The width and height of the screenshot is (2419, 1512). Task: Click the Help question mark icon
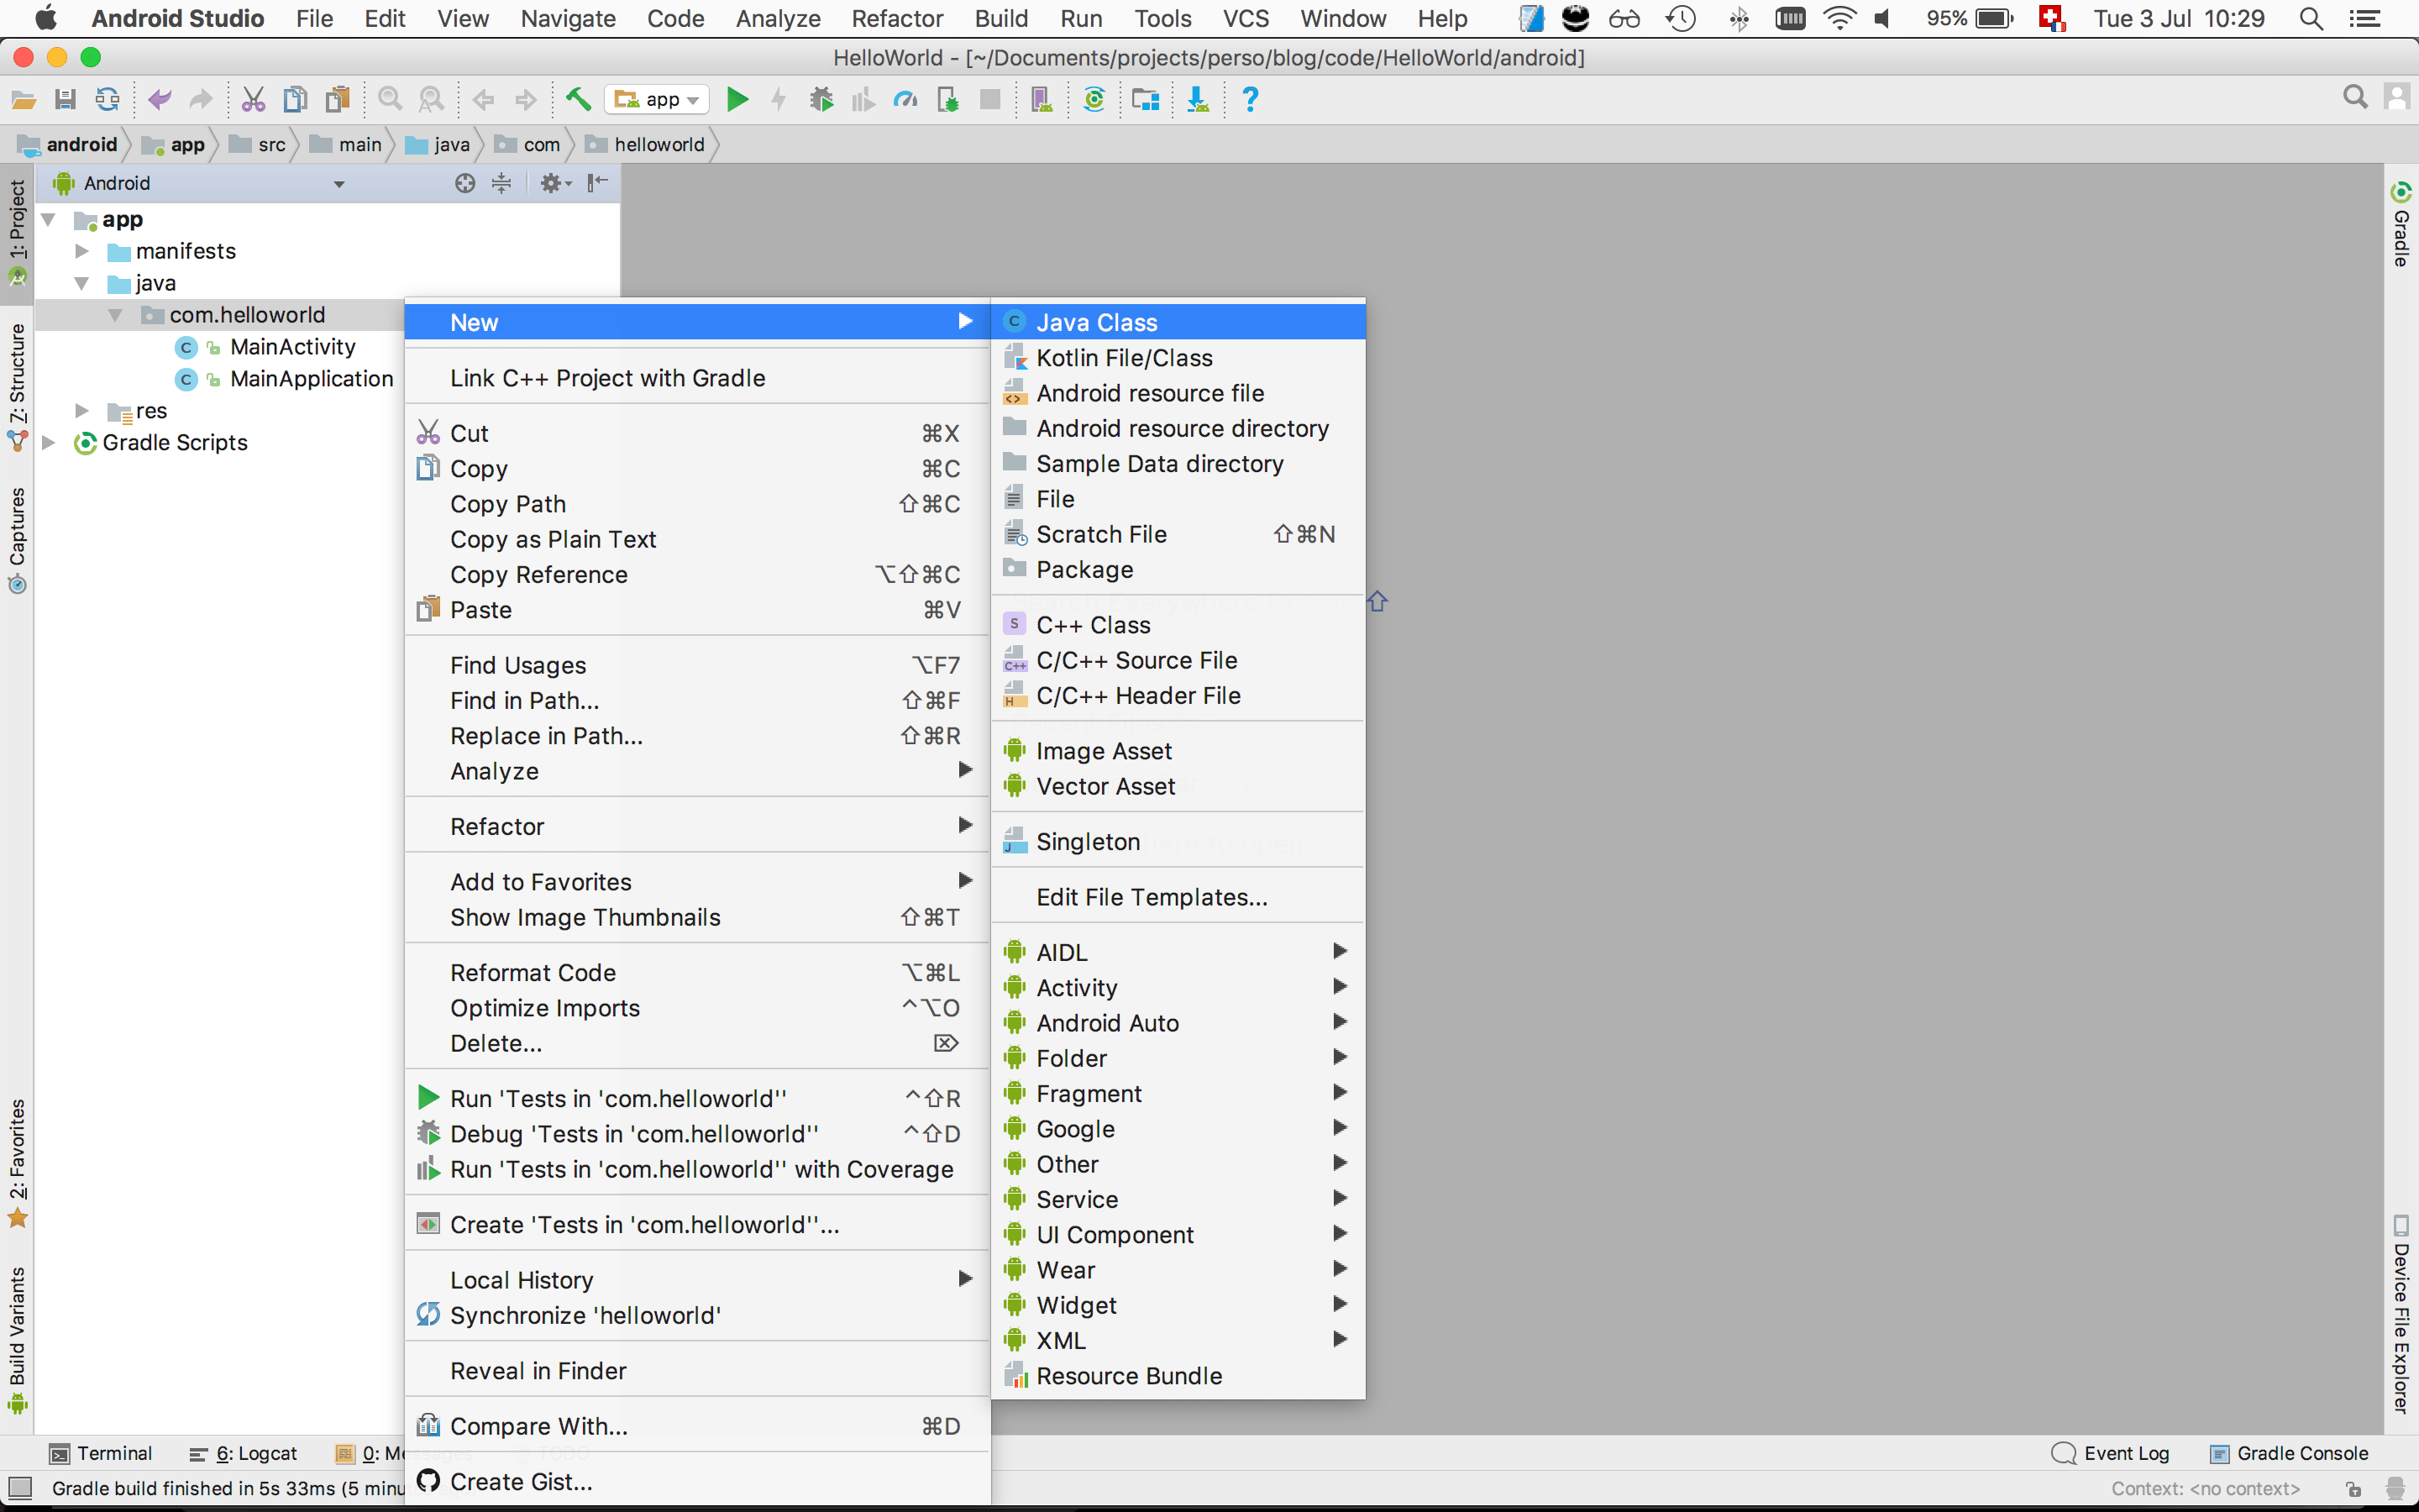[x=1250, y=99]
